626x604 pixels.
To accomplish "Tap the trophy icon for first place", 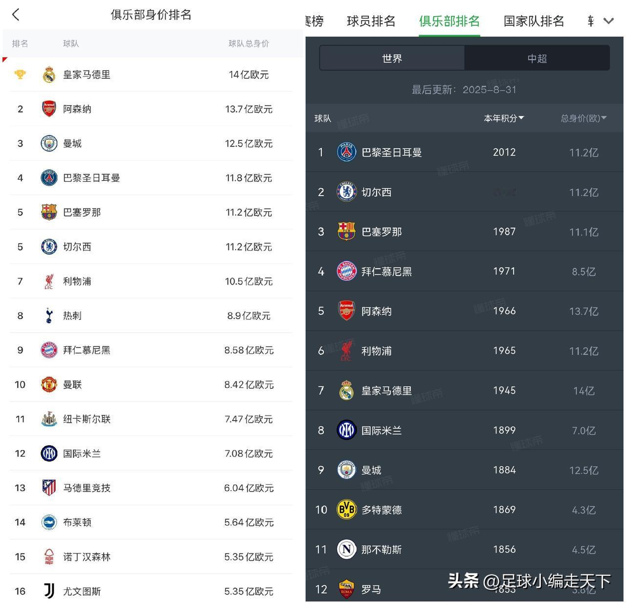I will tap(20, 74).
